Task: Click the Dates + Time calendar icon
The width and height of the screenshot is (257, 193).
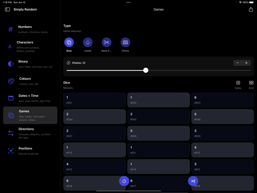Action: tap(11, 98)
